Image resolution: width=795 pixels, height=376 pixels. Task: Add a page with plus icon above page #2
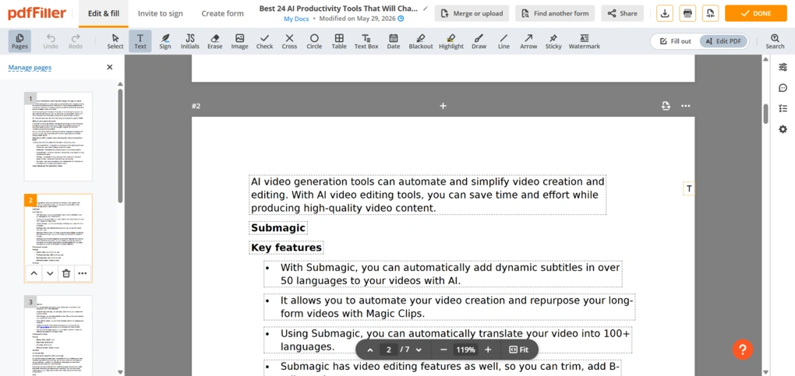tap(443, 105)
